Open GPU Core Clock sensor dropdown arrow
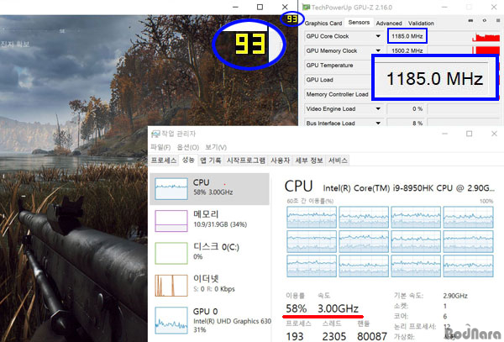Screen dimensions: 504x342 (378, 36)
